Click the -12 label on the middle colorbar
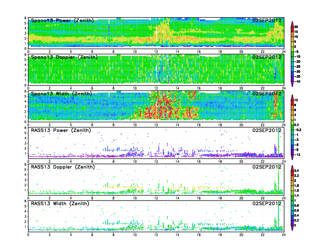 click(x=297, y=155)
